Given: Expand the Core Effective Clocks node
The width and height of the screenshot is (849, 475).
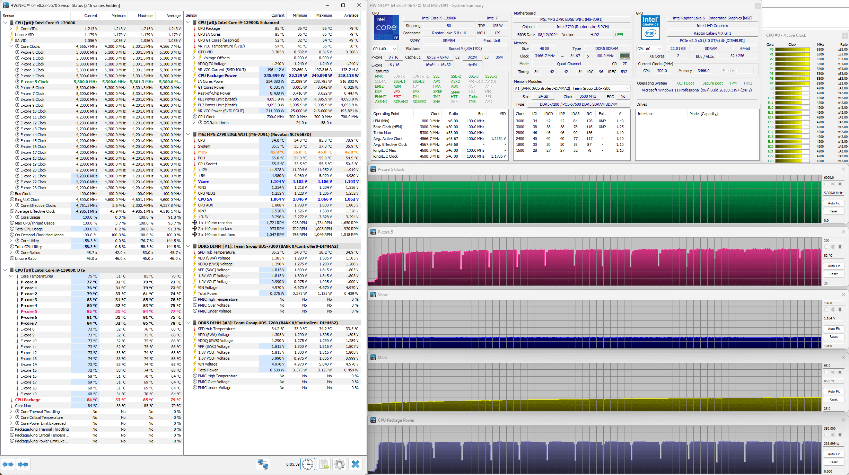Looking at the screenshot, I should point(11,205).
